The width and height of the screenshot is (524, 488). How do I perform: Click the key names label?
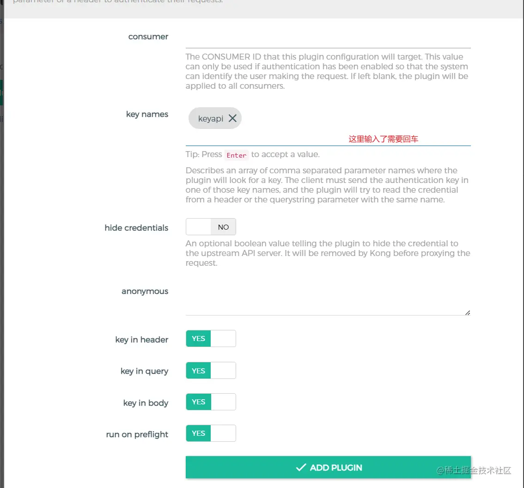pos(147,114)
